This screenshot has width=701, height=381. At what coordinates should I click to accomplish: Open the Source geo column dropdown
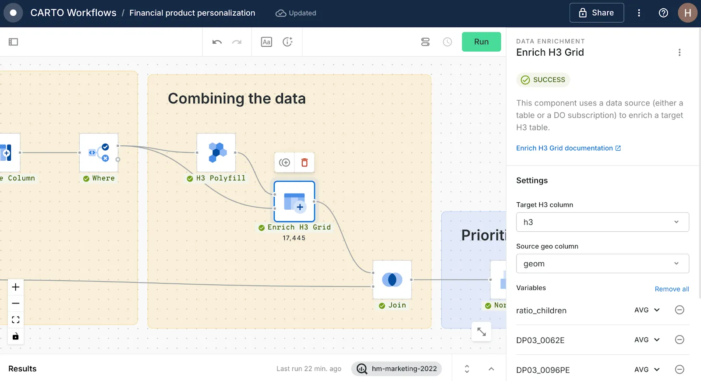pyautogui.click(x=602, y=264)
